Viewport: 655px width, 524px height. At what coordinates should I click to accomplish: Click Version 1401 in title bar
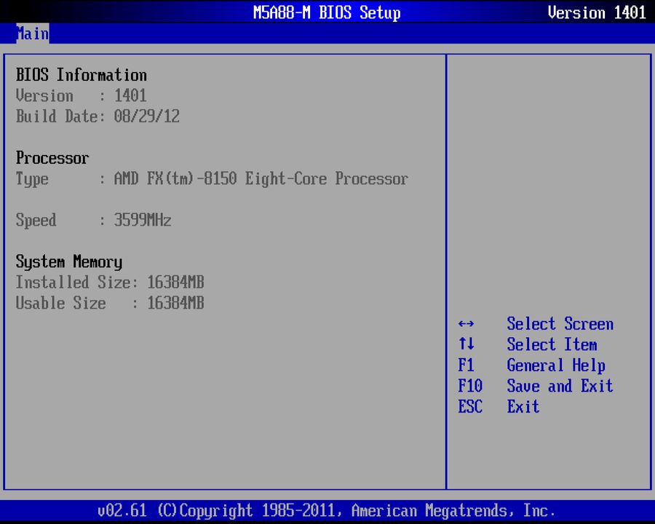(x=597, y=12)
